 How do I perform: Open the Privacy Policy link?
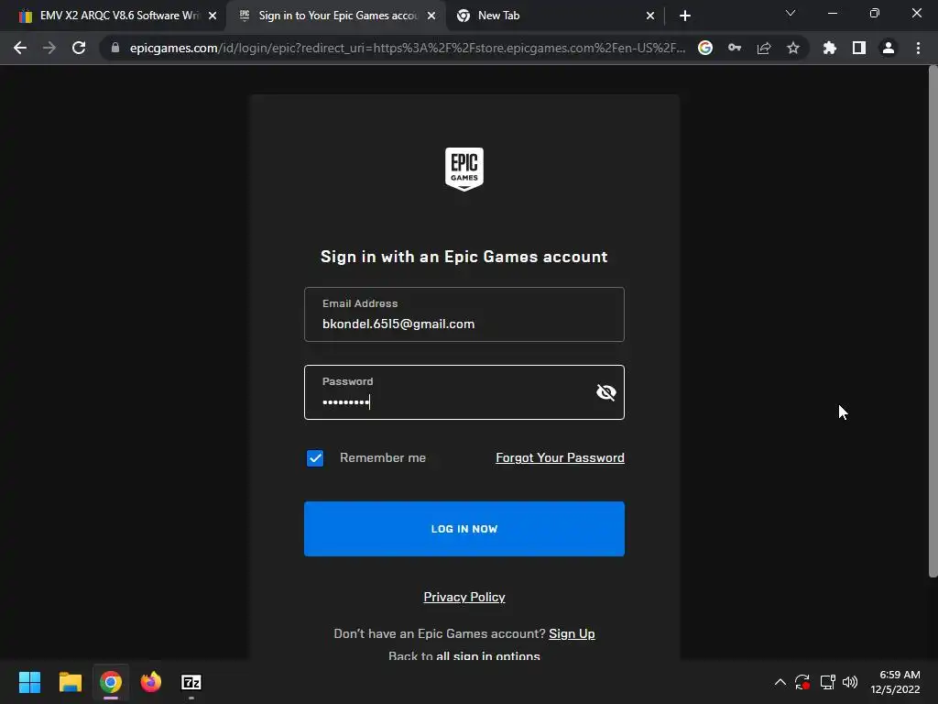[x=464, y=597]
